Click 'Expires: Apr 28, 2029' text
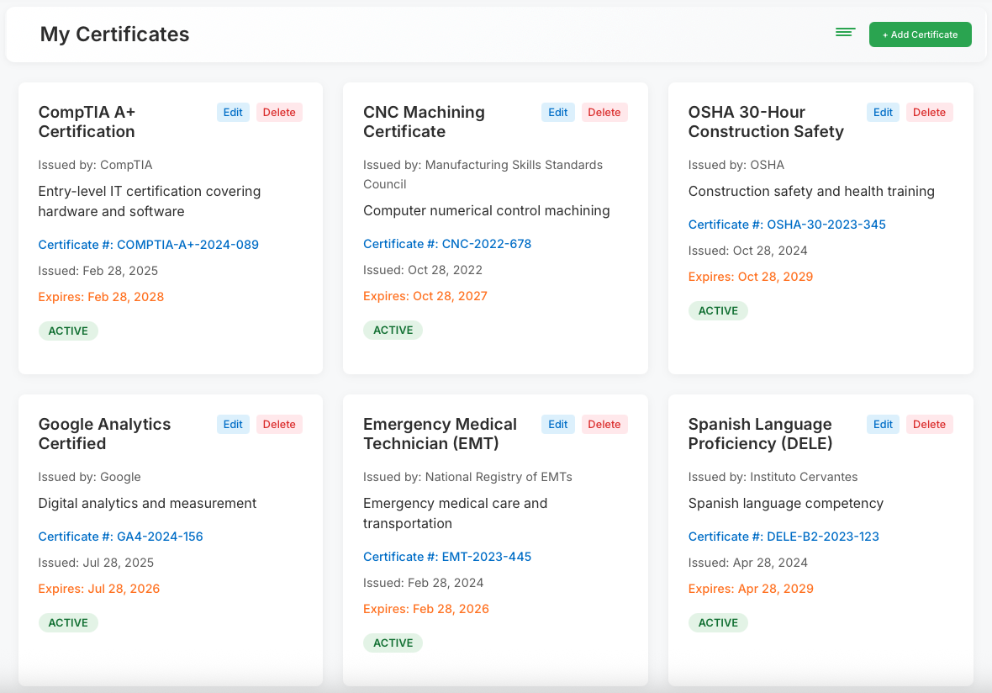 pyautogui.click(x=751, y=589)
